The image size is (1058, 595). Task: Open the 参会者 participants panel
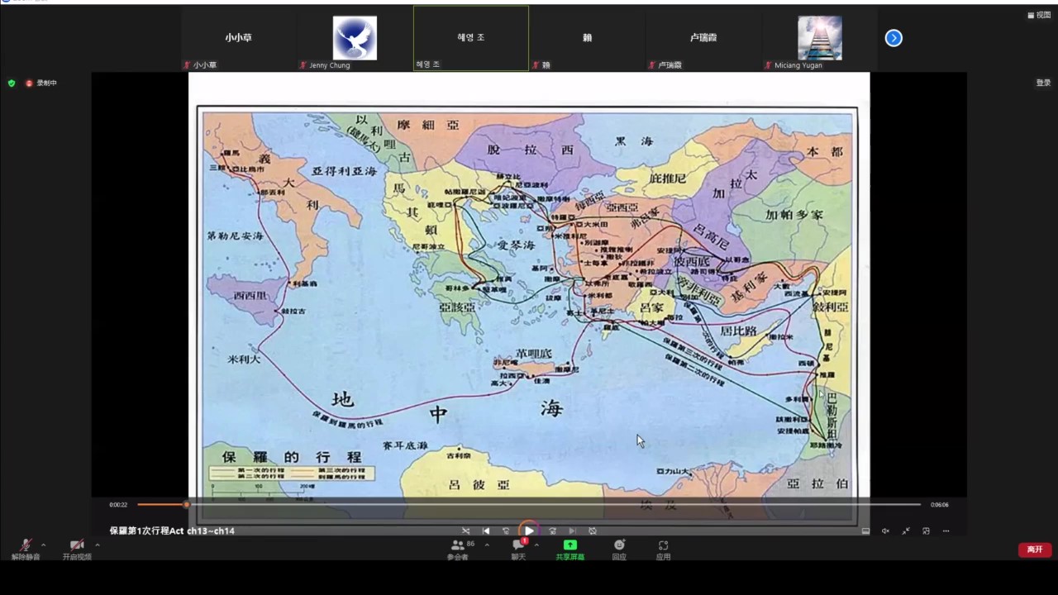click(x=457, y=548)
